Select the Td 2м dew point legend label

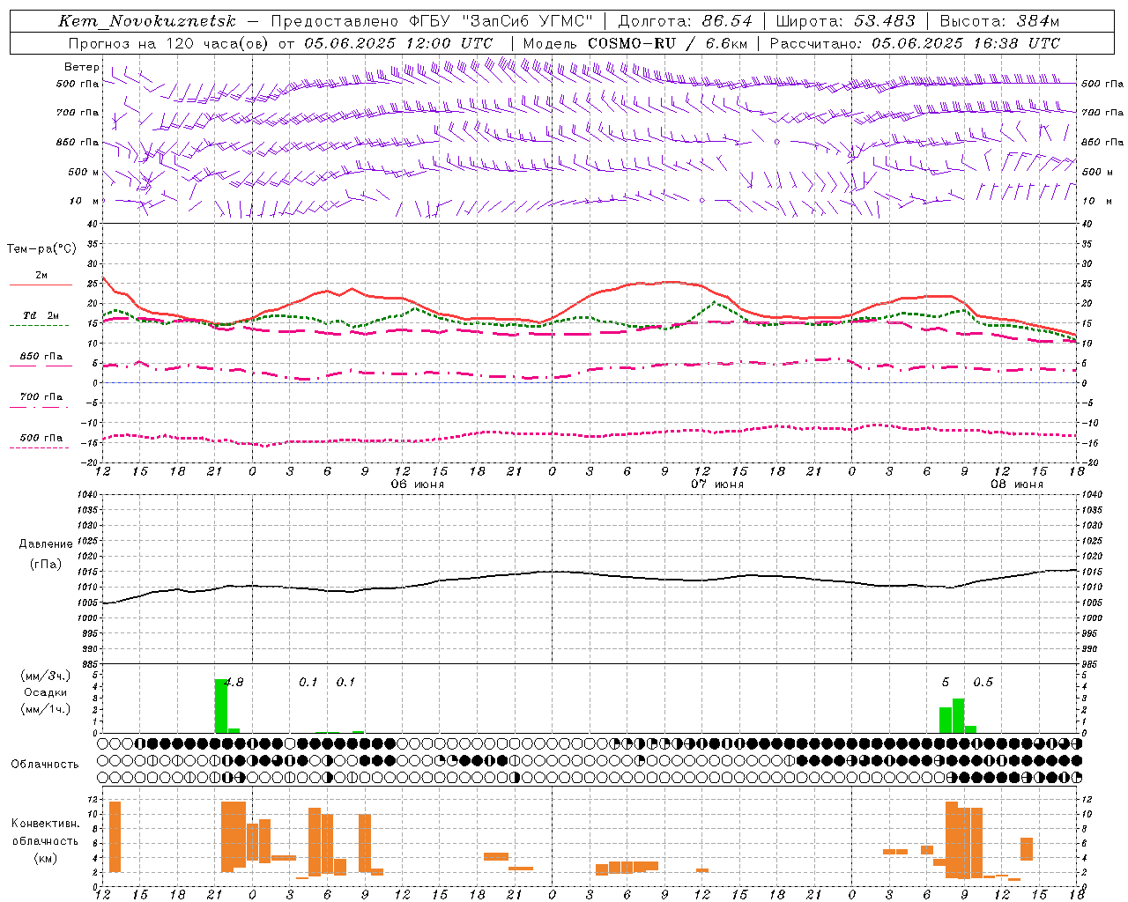(x=41, y=315)
